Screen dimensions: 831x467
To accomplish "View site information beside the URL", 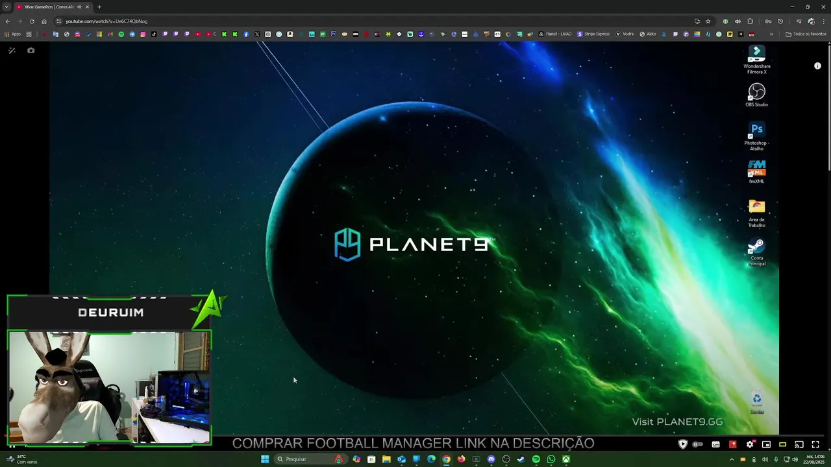I will click(59, 21).
